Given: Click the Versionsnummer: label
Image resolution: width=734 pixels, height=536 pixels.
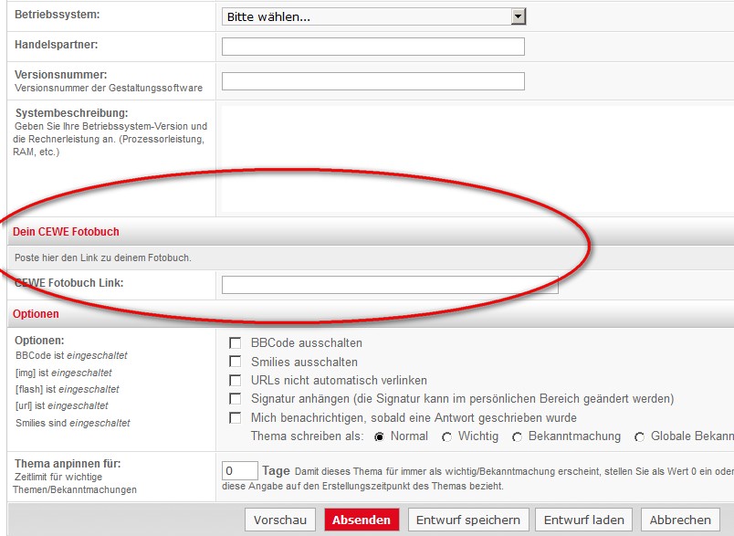Looking at the screenshot, I should point(61,75).
